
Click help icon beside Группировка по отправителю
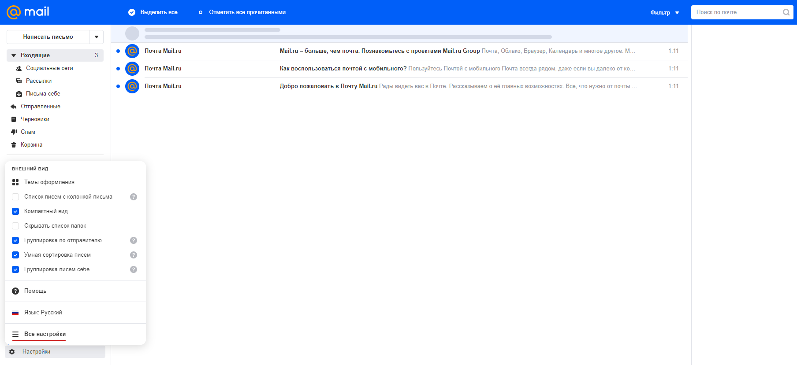click(134, 240)
